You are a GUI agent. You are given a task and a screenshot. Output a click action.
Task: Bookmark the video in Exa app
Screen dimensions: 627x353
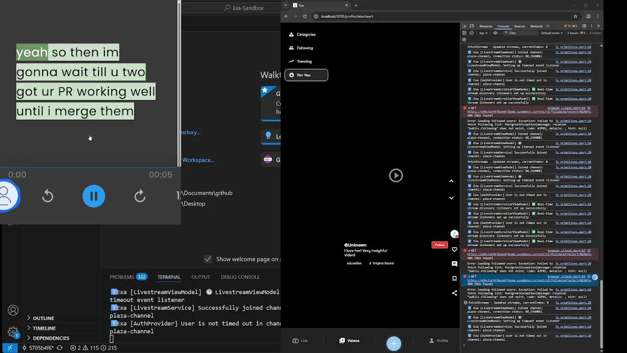tap(454, 278)
